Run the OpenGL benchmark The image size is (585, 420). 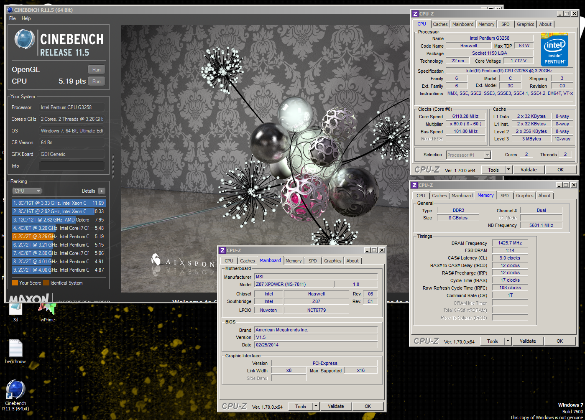tap(97, 70)
